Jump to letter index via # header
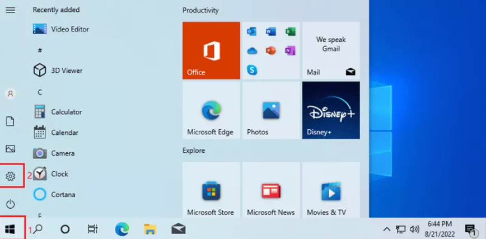The width and height of the screenshot is (486, 239). point(40,50)
